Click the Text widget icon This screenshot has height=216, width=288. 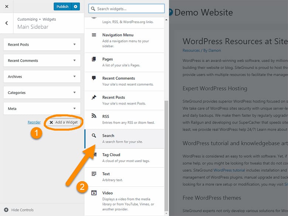[94, 174]
